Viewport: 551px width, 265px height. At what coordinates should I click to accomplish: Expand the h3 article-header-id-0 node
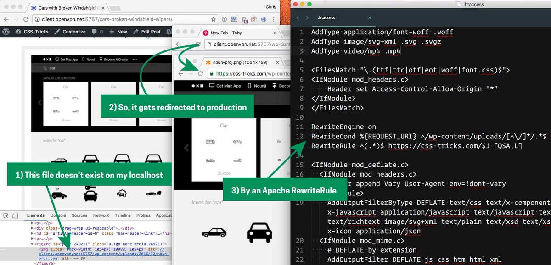click(x=33, y=234)
